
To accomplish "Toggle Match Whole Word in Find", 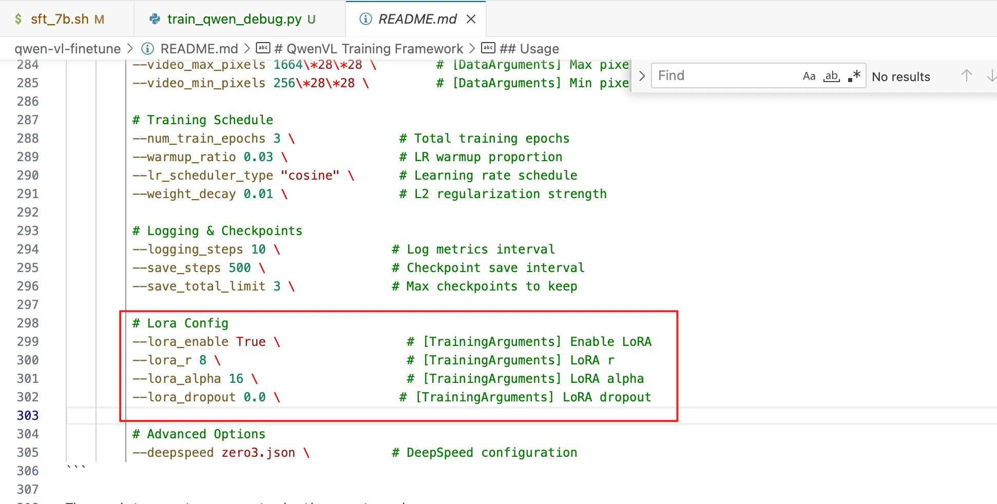I will [x=831, y=76].
